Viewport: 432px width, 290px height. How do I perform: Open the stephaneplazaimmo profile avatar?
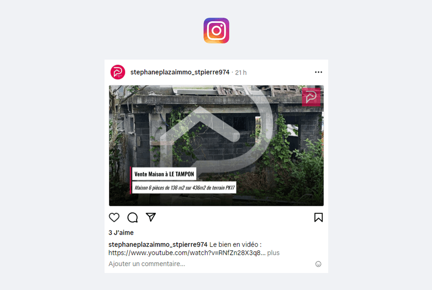118,72
